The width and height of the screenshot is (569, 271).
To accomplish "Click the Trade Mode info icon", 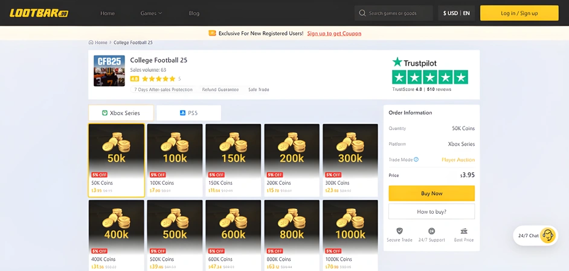I will 416,160.
